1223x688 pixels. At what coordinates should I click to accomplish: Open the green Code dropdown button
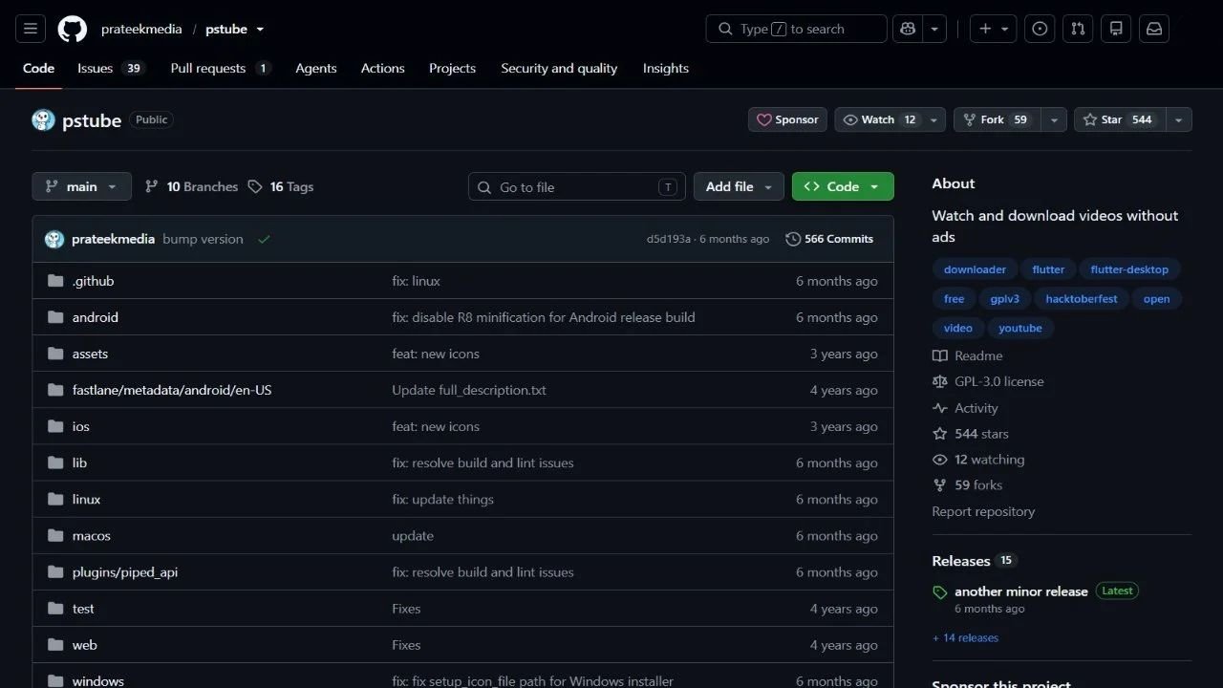click(x=843, y=186)
